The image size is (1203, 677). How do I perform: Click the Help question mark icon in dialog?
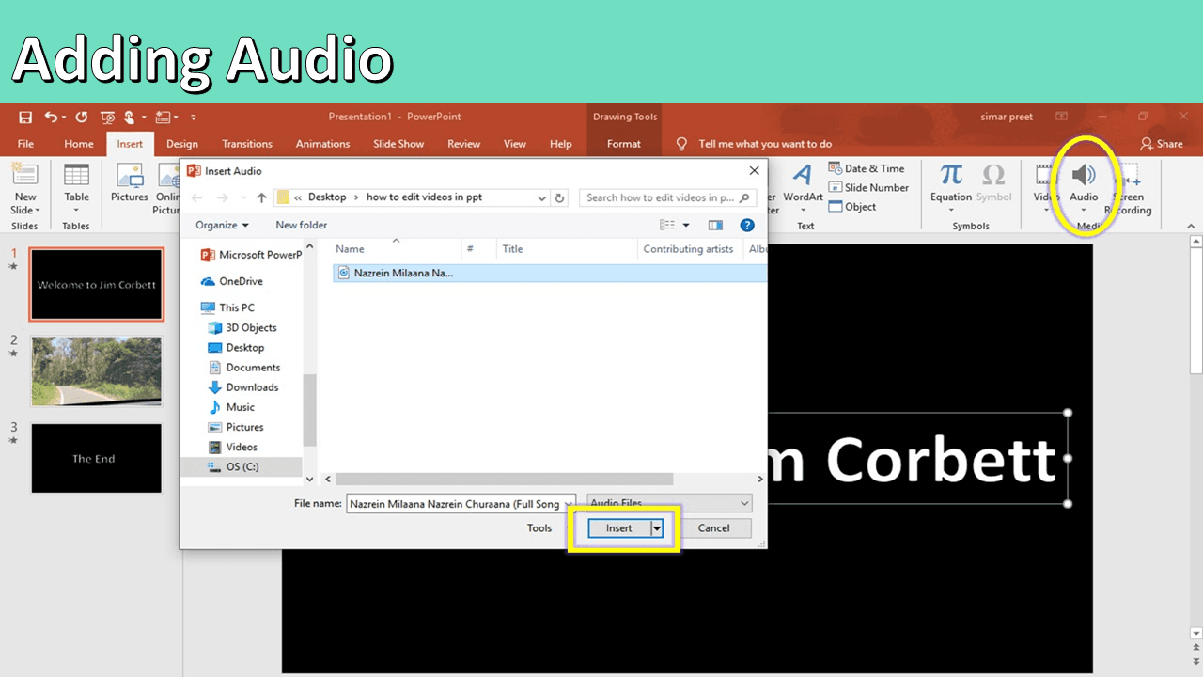747,225
